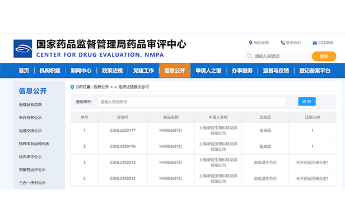Open 受理品种信息 in the sidebar
The width and height of the screenshot is (345, 222).
30,104
